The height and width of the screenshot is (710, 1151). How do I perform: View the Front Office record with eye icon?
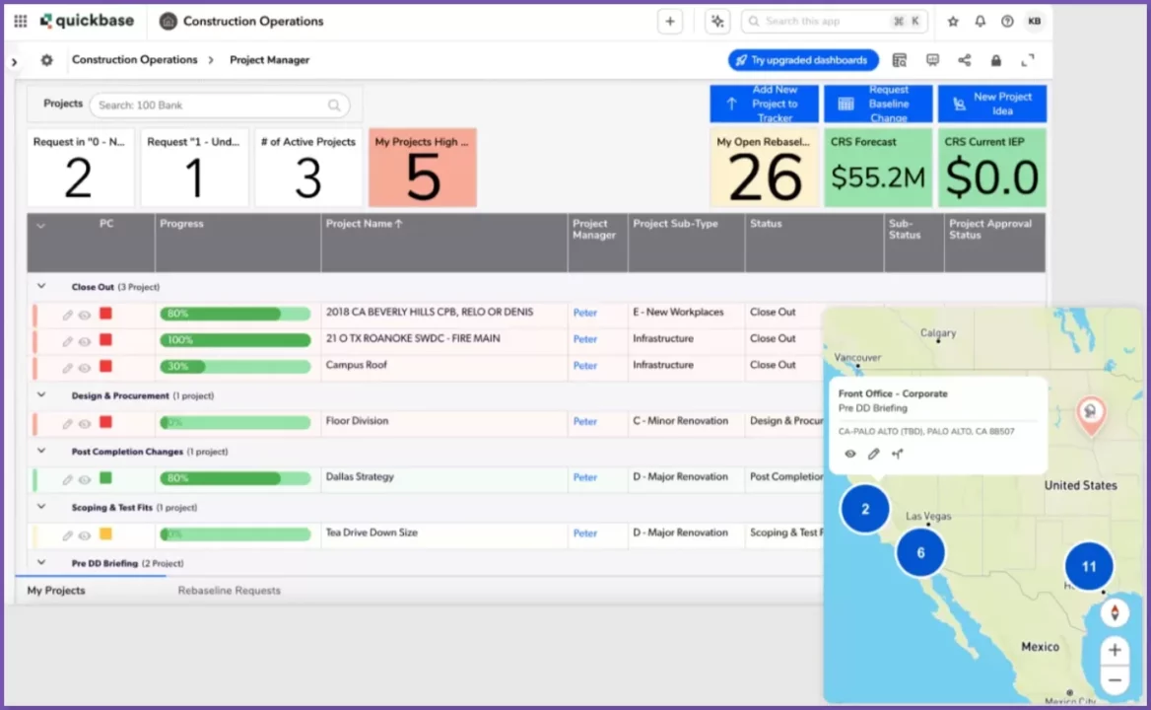pos(849,454)
